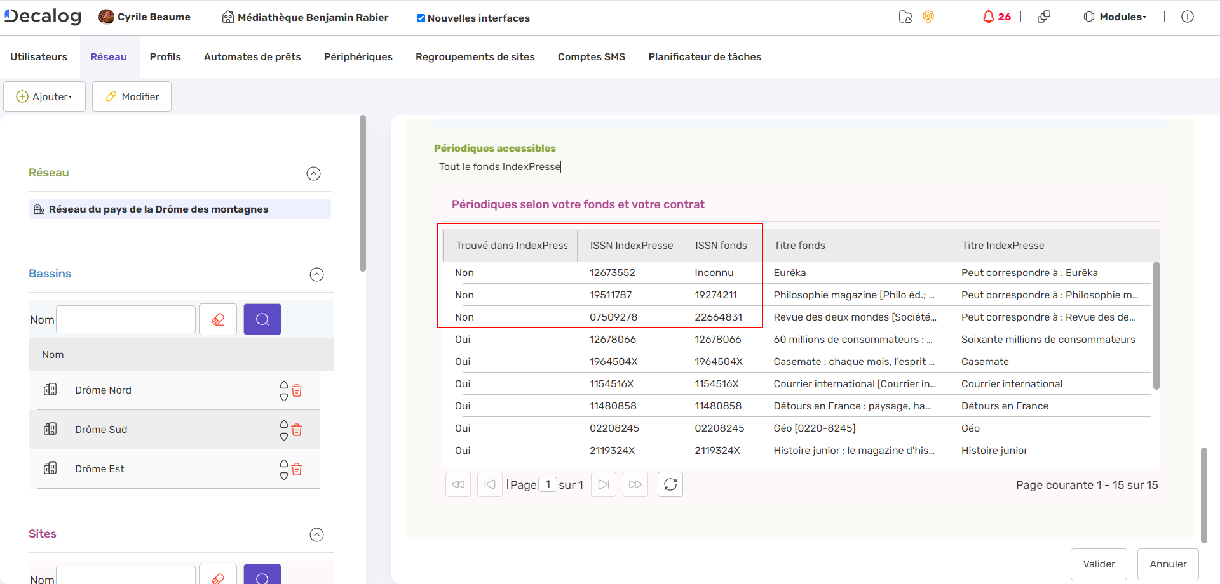Open the info icon in header

coord(1187,17)
